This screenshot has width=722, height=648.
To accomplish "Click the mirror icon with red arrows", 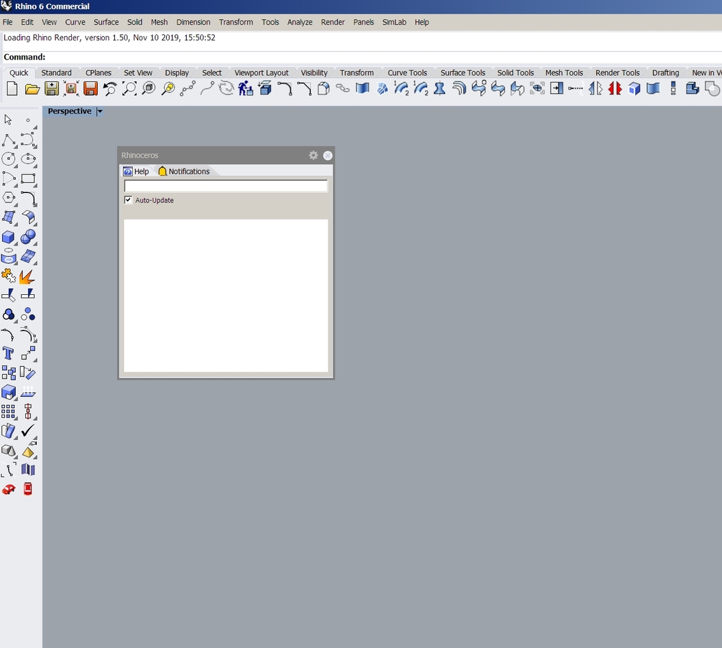I will tap(615, 88).
